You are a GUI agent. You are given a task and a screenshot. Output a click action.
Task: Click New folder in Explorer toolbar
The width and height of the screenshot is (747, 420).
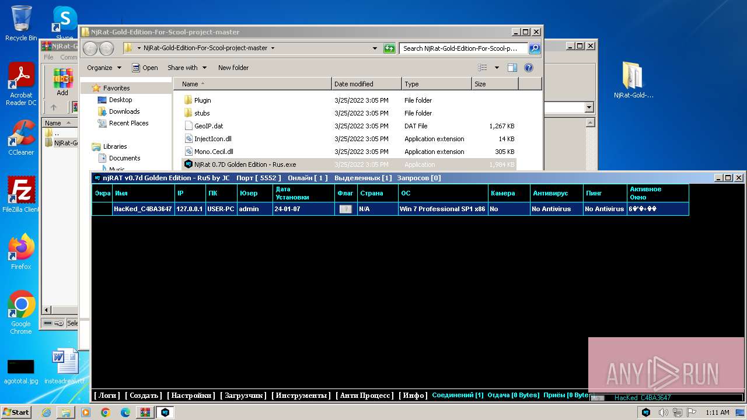coord(233,68)
